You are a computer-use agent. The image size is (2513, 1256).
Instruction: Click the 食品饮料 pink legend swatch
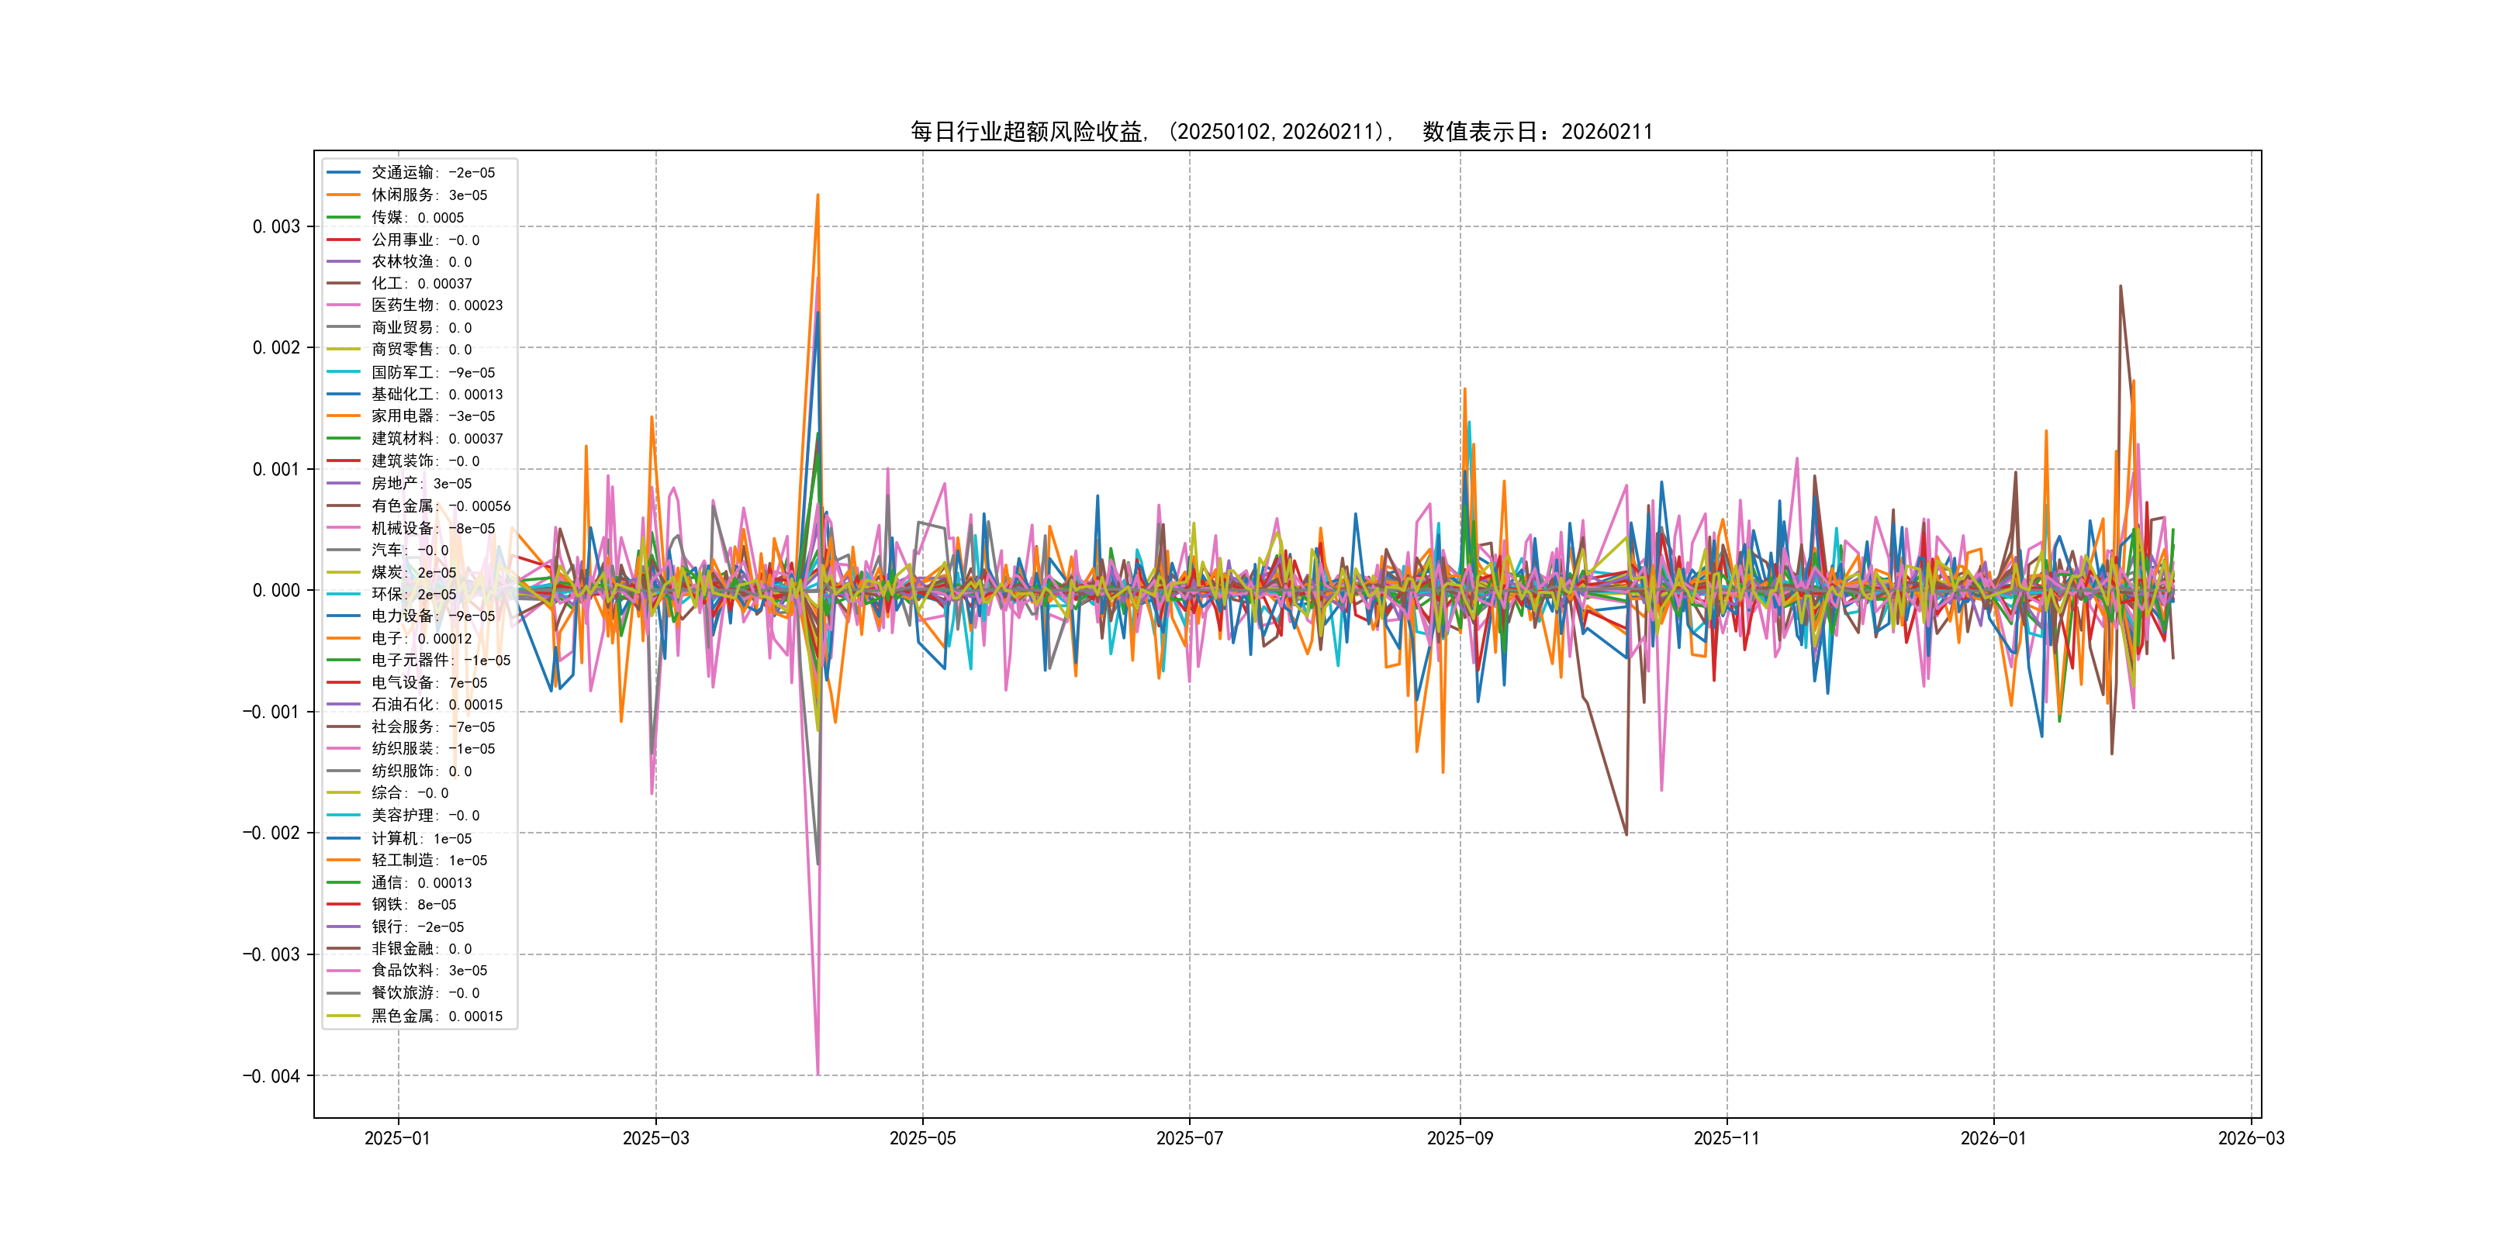344,970
